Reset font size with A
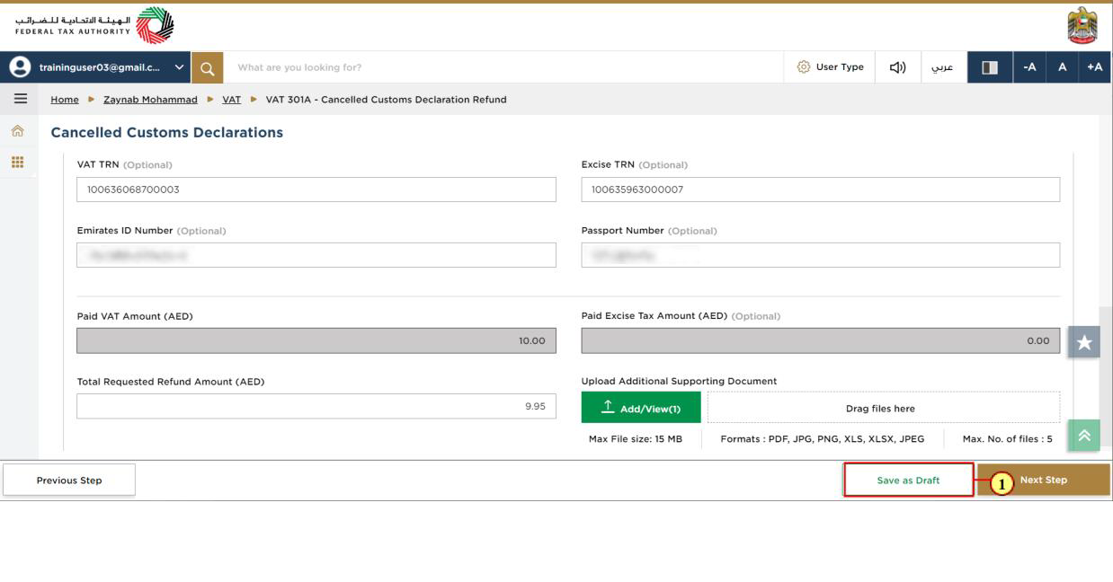The image size is (1113, 582). (x=1062, y=67)
